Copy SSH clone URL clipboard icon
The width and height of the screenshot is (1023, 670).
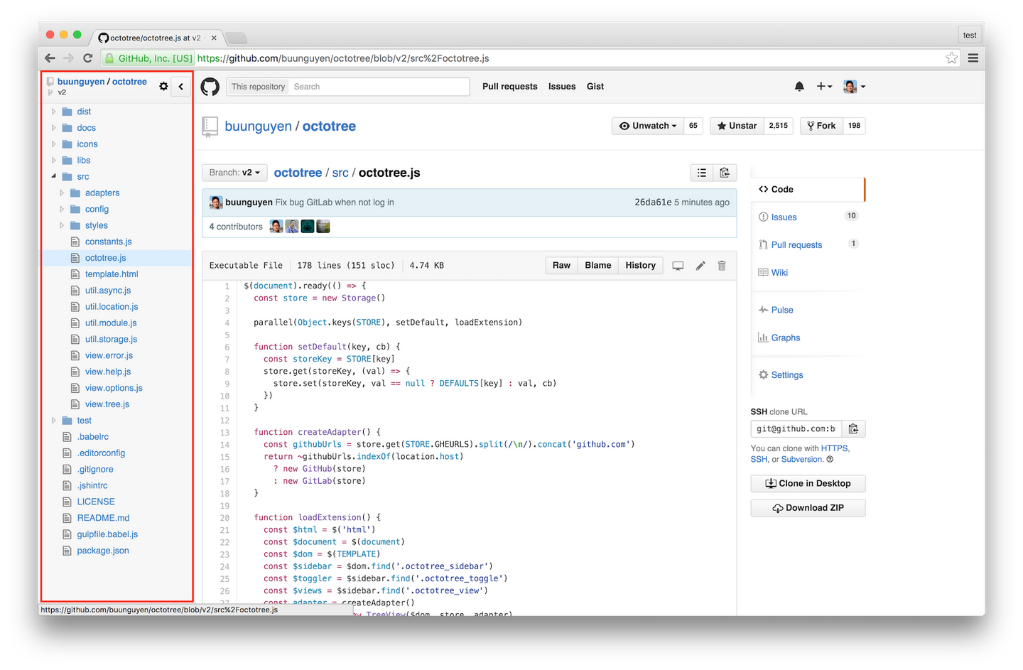[854, 429]
